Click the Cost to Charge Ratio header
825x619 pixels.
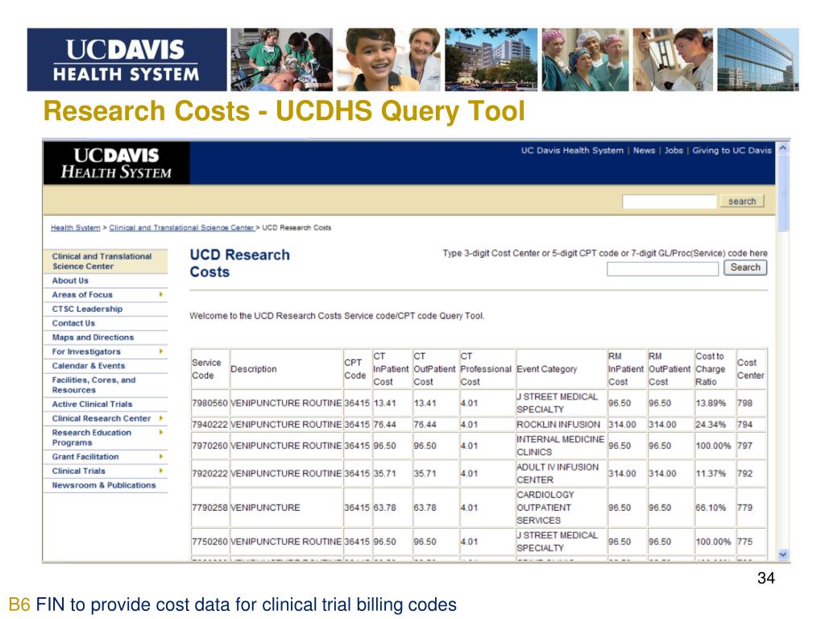pos(714,369)
